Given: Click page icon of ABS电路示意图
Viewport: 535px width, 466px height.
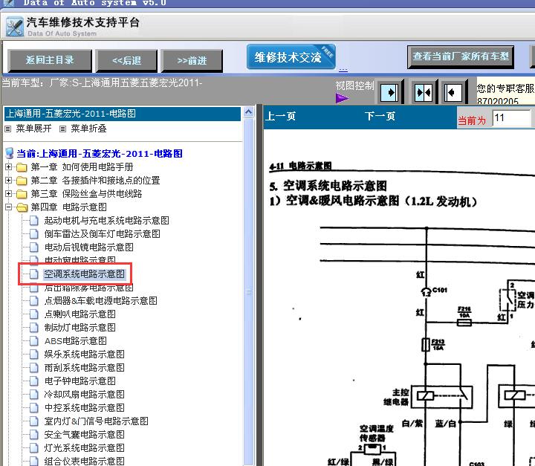Looking at the screenshot, I should [x=33, y=340].
